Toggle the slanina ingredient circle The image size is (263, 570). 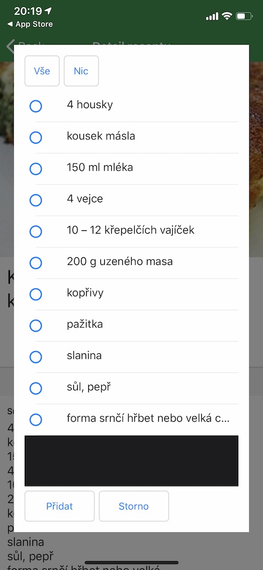tap(36, 357)
